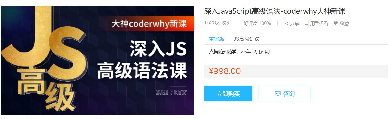Open consultation via the 咨询 button
The width and height of the screenshot is (391, 119).
[x=285, y=93]
